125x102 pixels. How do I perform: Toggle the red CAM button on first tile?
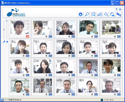27,36
